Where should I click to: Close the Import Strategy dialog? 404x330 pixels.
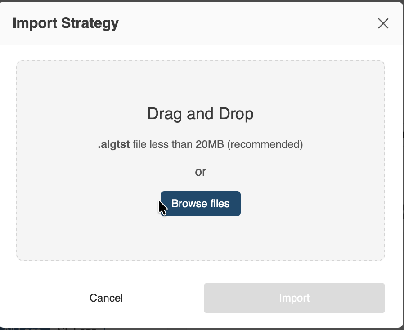coord(383,23)
